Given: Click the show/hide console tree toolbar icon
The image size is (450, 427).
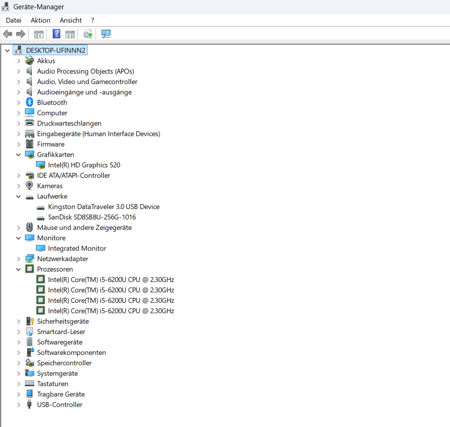Looking at the screenshot, I should pyautogui.click(x=39, y=34).
